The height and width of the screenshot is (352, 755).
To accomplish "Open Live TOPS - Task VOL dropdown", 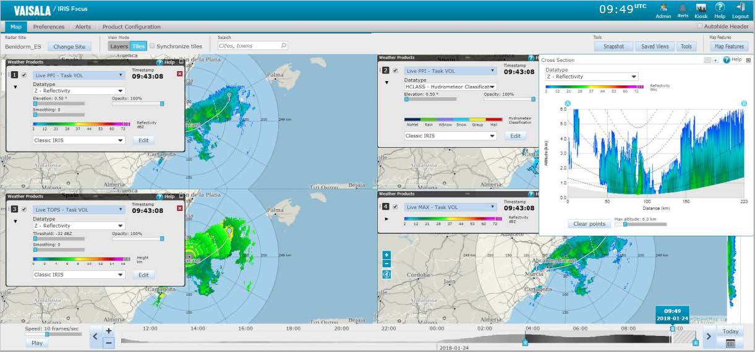I will [x=79, y=210].
